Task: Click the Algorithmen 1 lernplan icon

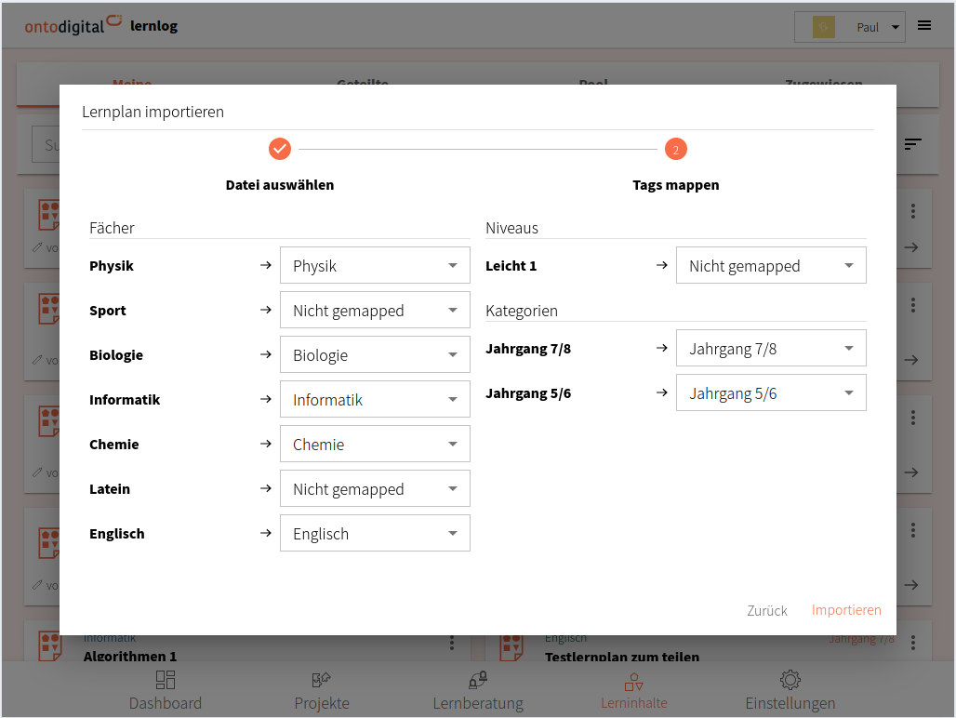Action: (x=50, y=646)
